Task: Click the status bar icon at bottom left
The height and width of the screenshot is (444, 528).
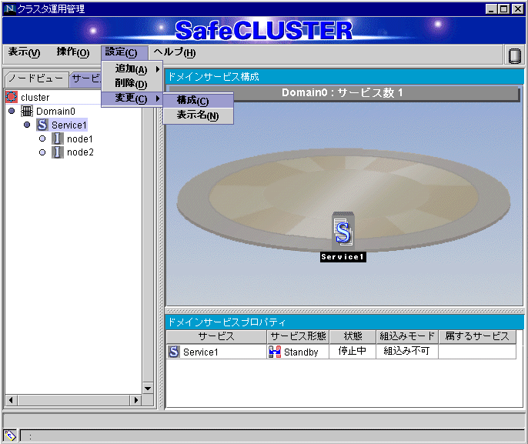Action: [10, 436]
